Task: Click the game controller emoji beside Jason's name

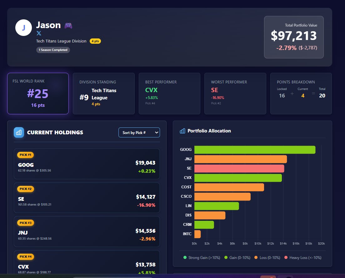Action: 68,25
